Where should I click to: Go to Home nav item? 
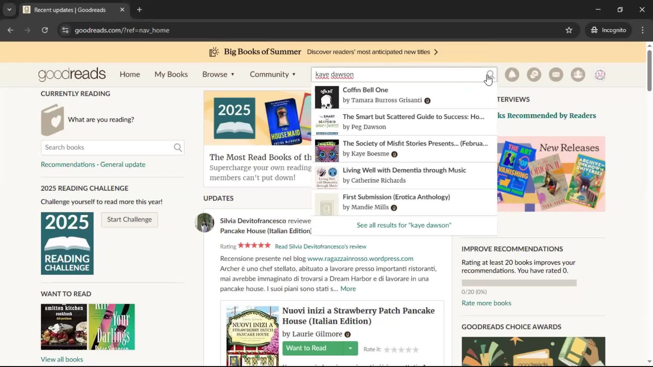tap(130, 74)
